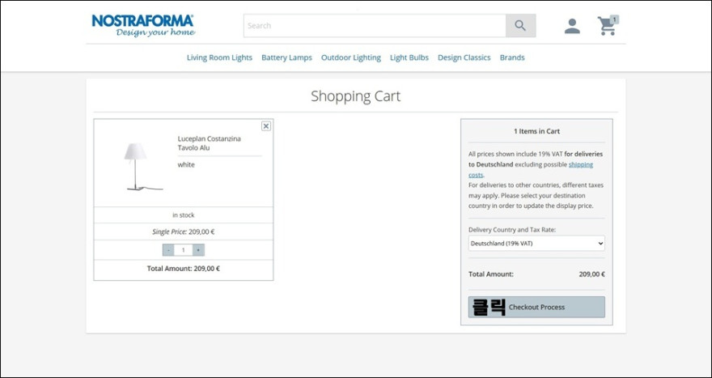
Task: Click the Shopping Cart page heading
Action: (x=355, y=96)
